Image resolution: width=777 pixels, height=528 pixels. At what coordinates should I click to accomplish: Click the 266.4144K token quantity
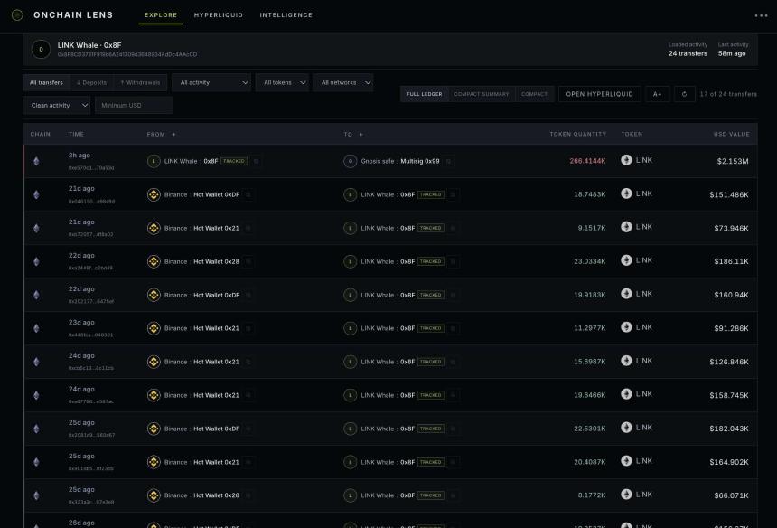(x=587, y=161)
